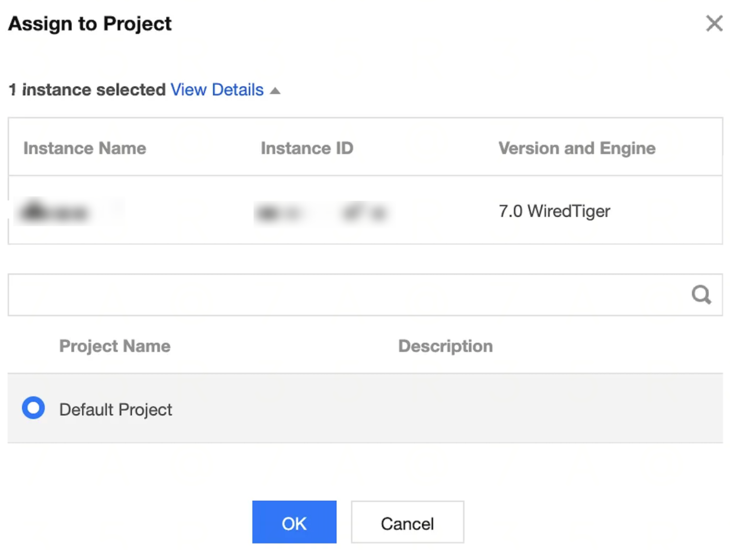Click the search magnifier icon
730x550 pixels.
[701, 295]
